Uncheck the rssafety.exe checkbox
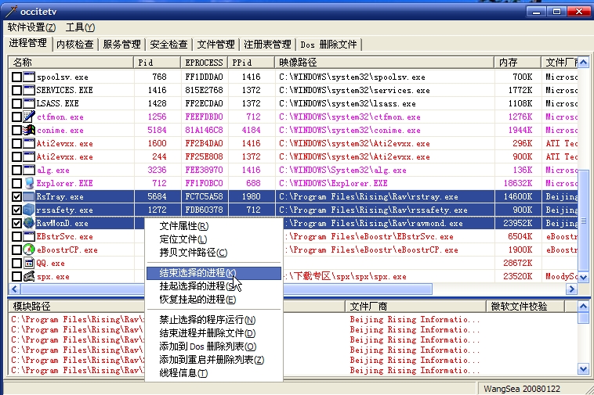The width and height of the screenshot is (594, 395). [x=16, y=210]
